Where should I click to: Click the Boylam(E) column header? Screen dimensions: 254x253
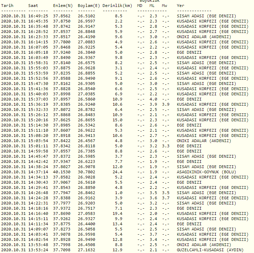tap(89, 6)
